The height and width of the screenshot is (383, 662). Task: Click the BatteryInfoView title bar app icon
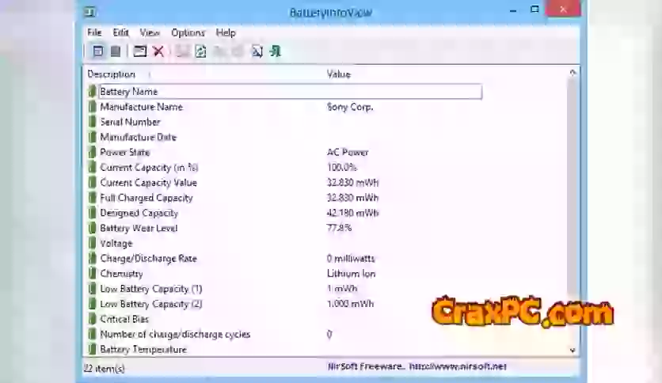point(90,12)
